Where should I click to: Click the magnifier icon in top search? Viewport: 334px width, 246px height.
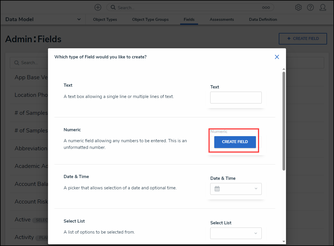coord(113,8)
